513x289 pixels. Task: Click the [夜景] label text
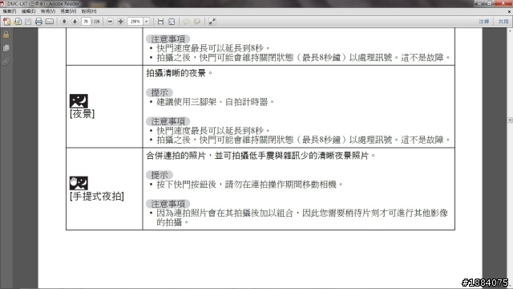(x=82, y=114)
